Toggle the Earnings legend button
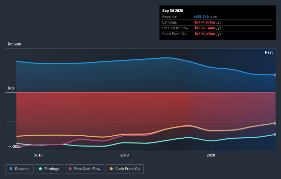This screenshot has height=179, width=281. tap(49, 169)
